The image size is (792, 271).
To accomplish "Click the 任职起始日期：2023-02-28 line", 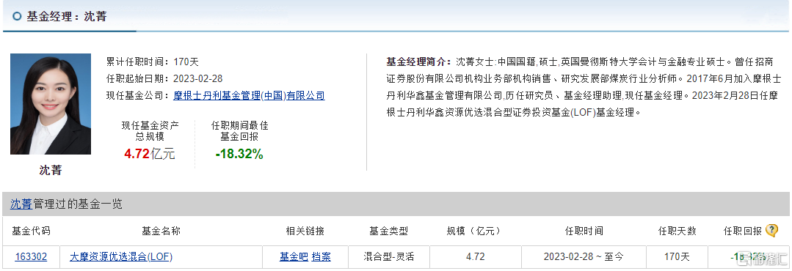I will click(x=164, y=78).
